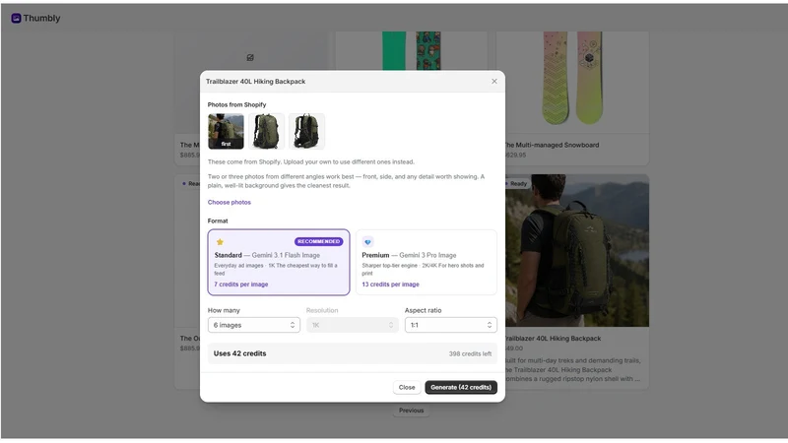Open the disabled Resolution 1K dropdown
This screenshot has width=788, height=443.
[353, 325]
